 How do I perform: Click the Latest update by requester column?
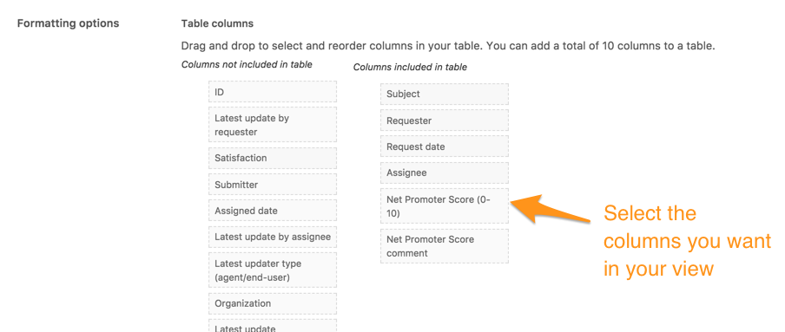point(273,125)
